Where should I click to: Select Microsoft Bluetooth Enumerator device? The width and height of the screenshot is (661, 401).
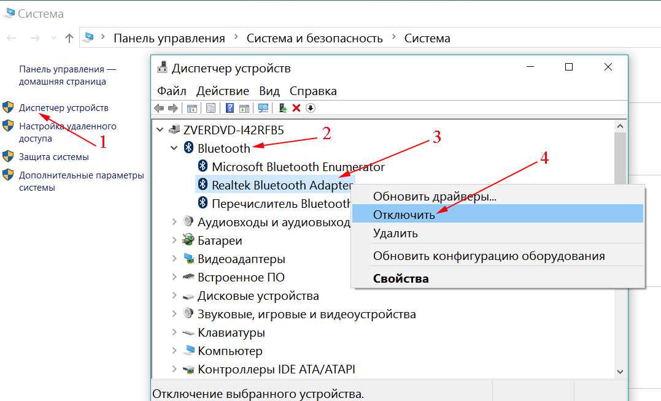298,166
